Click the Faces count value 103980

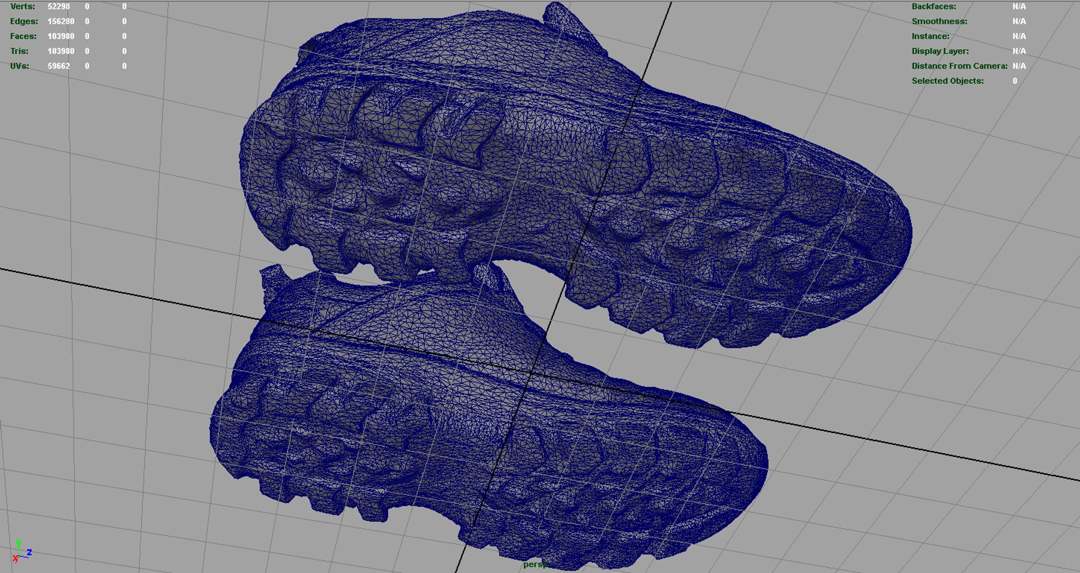click(x=61, y=36)
